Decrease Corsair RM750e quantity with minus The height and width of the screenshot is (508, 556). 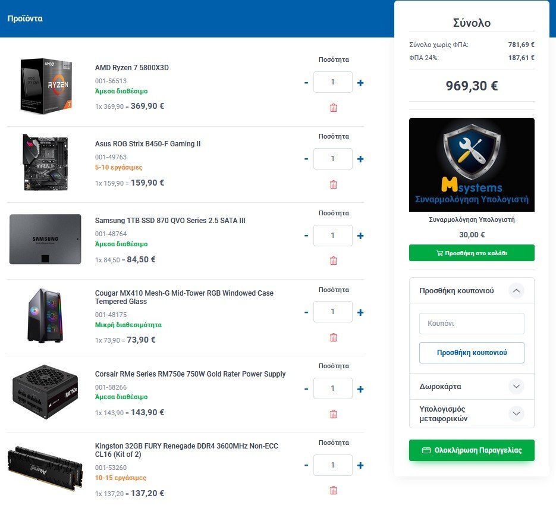[x=306, y=389]
